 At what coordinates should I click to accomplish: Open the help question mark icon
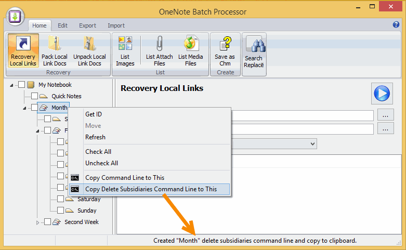[396, 24]
